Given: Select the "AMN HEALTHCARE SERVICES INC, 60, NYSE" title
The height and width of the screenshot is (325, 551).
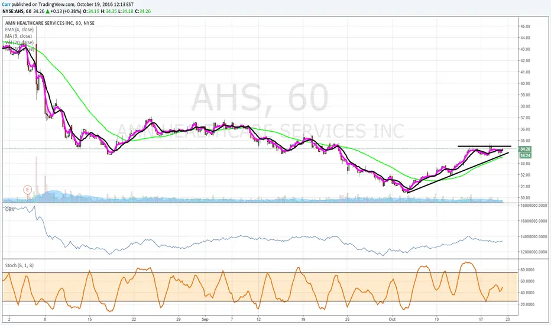Looking at the screenshot, I should pyautogui.click(x=50, y=23).
